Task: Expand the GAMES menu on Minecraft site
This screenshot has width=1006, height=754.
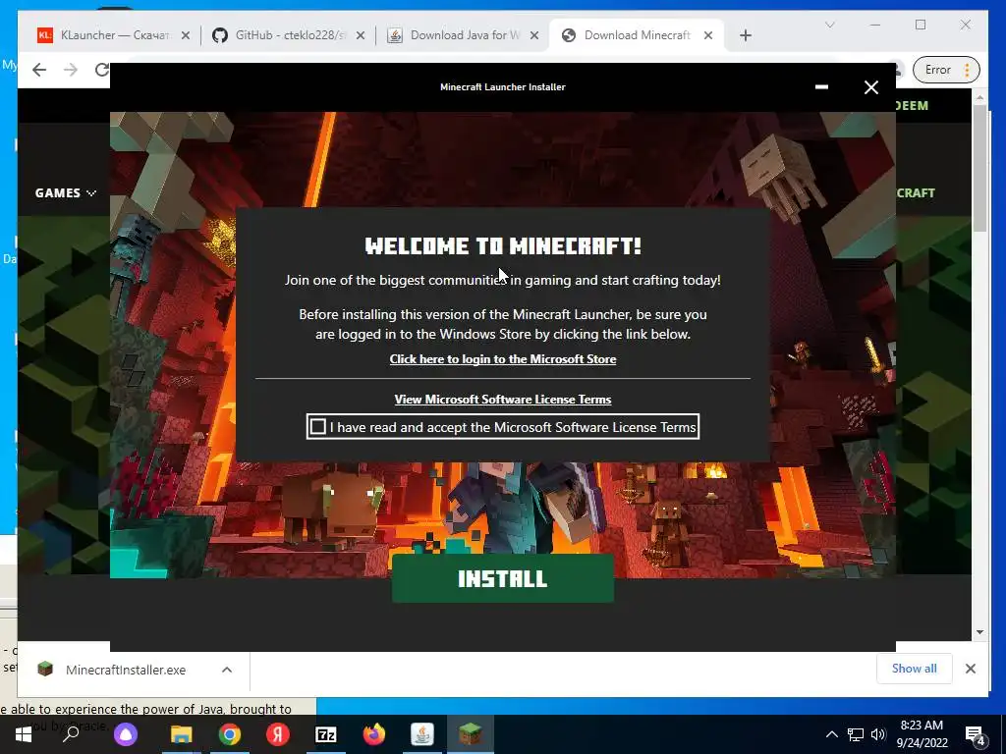Action: [66, 193]
